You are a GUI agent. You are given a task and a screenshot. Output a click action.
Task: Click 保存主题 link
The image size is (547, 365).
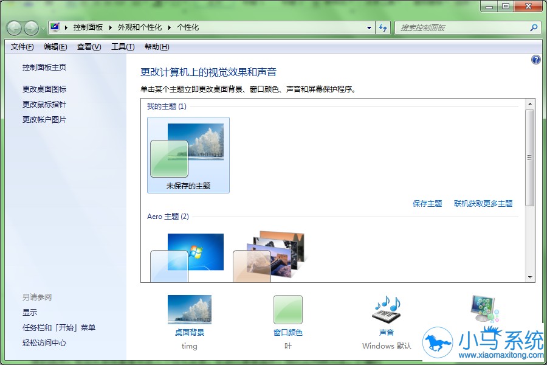(427, 204)
